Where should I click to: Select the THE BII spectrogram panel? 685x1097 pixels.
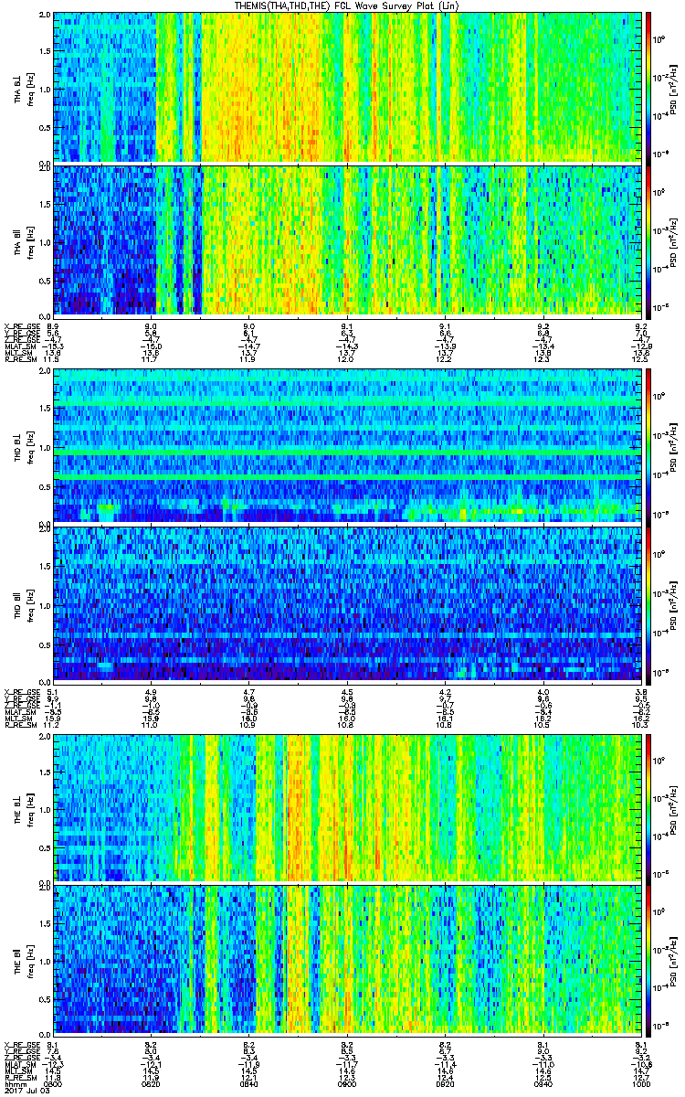(345, 960)
